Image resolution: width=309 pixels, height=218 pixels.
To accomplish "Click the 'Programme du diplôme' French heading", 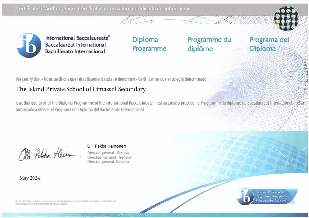I will [209, 44].
